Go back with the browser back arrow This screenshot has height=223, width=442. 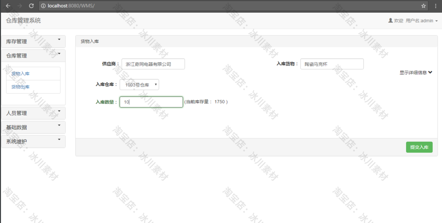point(8,6)
